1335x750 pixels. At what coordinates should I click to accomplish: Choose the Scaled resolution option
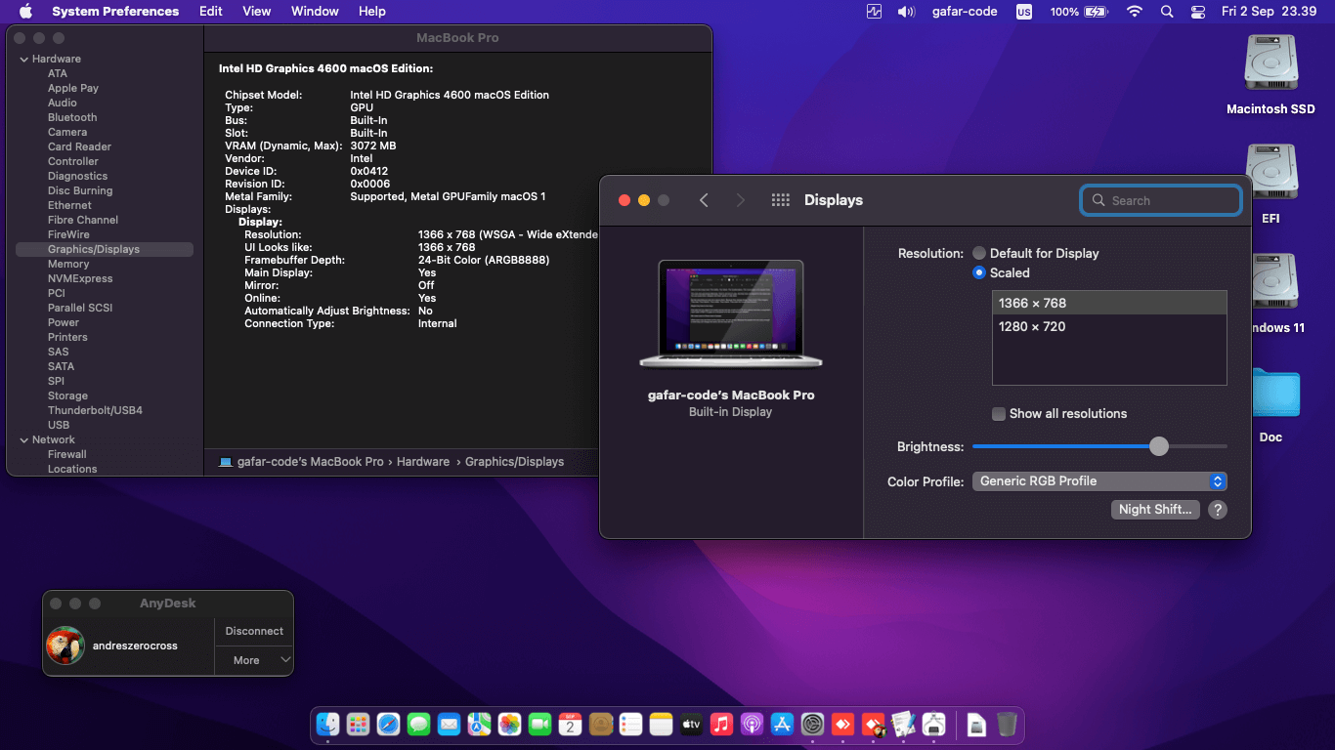979,272
